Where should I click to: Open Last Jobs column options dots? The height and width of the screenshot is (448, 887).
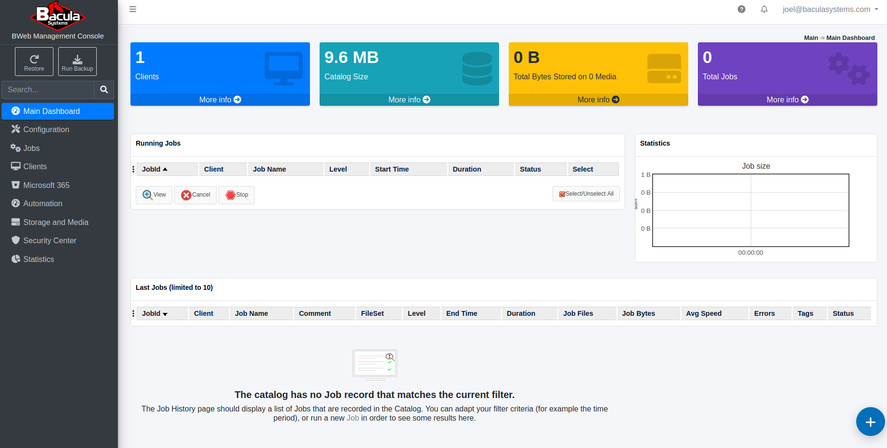(133, 313)
